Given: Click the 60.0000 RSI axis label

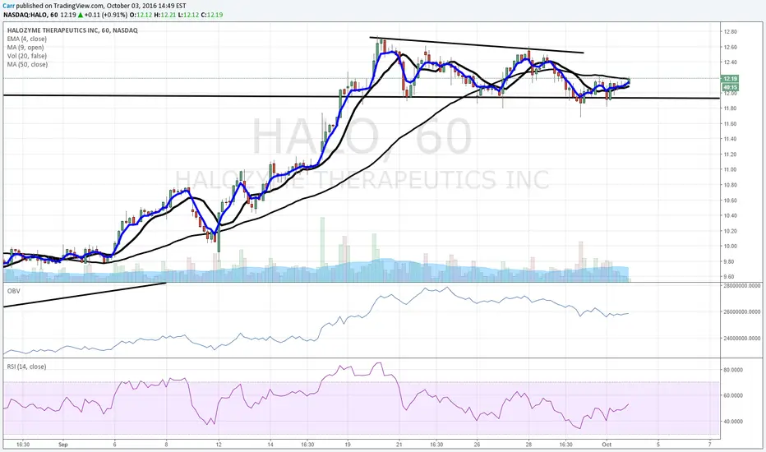Looking at the screenshot, I should [733, 395].
